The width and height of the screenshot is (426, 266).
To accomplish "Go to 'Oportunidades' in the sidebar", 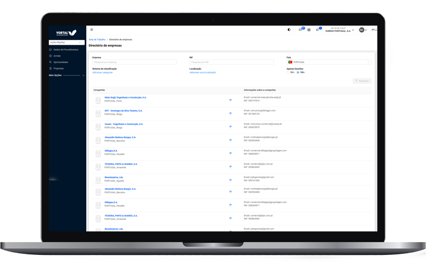I will 61,62.
